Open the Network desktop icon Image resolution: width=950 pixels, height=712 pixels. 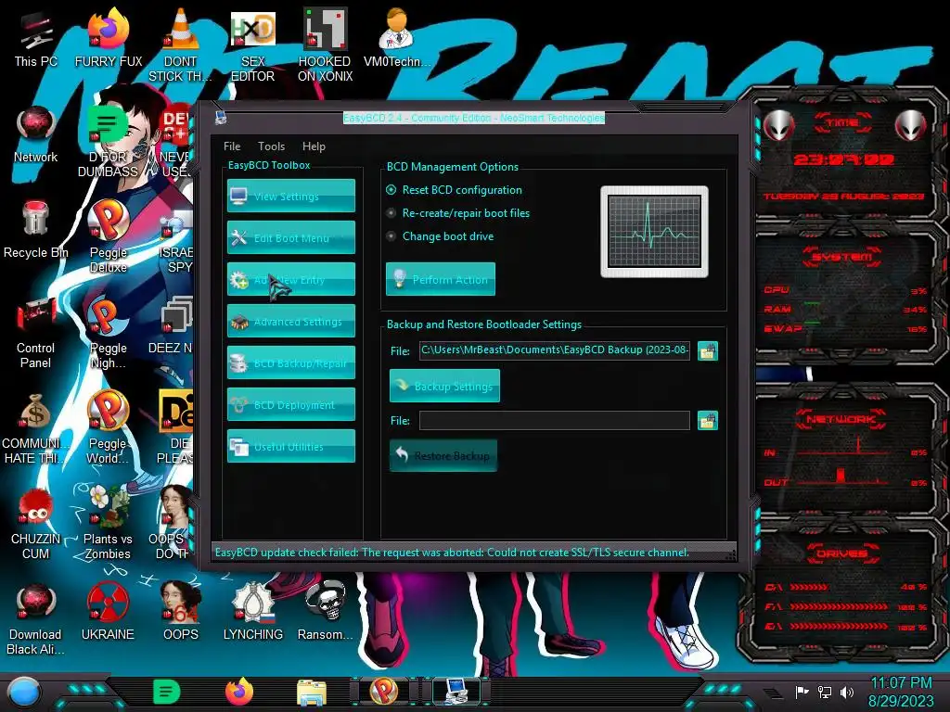[x=36, y=134]
